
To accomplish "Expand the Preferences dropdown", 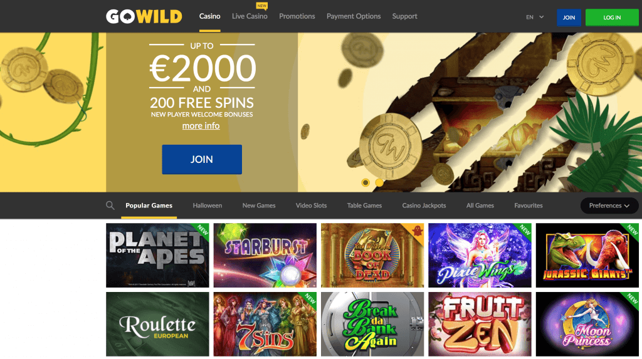I will coord(609,206).
